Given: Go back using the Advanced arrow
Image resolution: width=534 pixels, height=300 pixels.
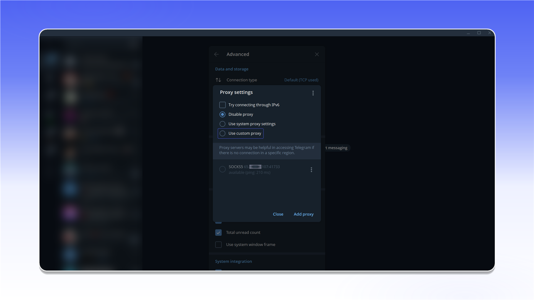Looking at the screenshot, I should [x=216, y=54].
